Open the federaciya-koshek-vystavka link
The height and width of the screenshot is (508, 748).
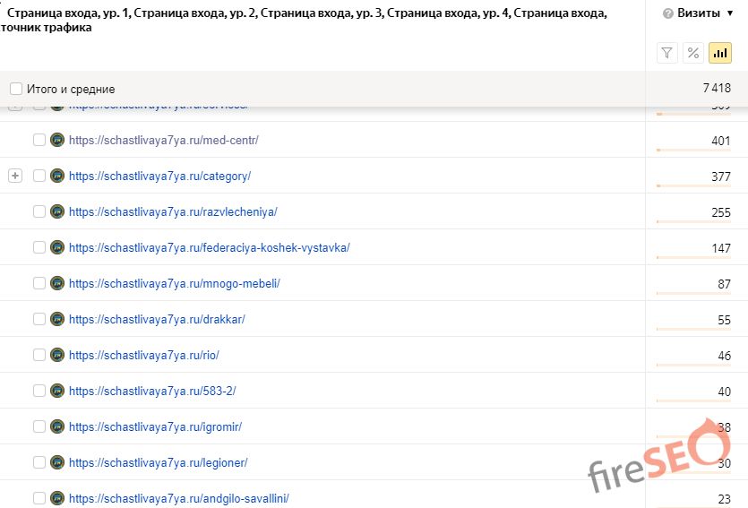coord(209,247)
